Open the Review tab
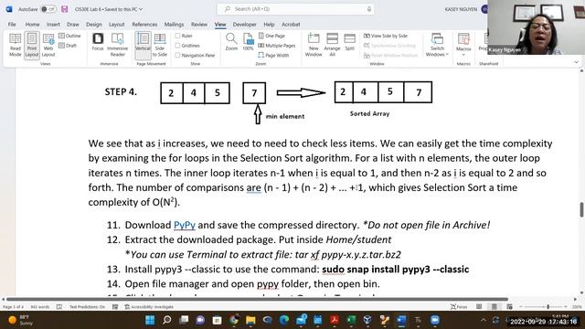Image resolution: width=585 pixels, height=329 pixels. pyautogui.click(x=199, y=25)
